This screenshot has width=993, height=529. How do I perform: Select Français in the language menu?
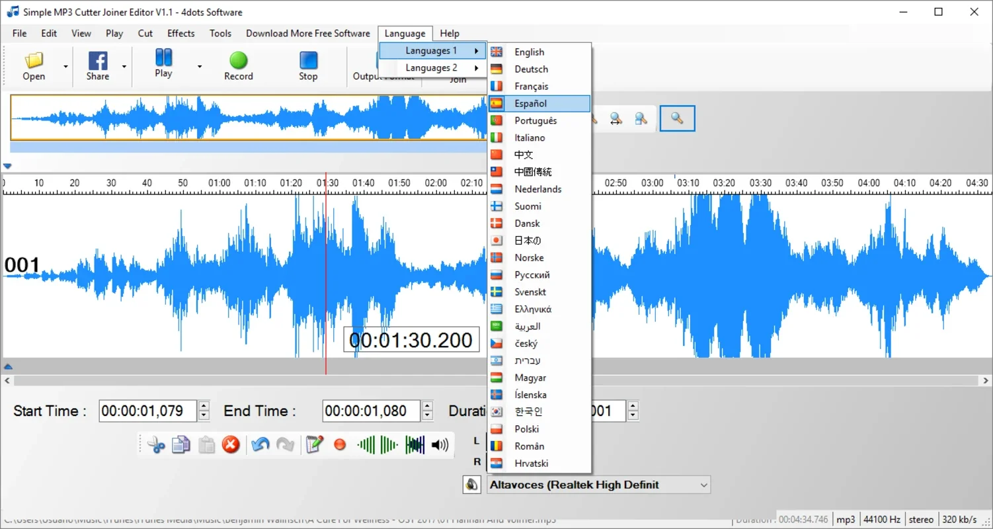(539, 86)
